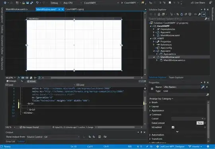Toggle the IsEnabled checkbox

(173, 127)
